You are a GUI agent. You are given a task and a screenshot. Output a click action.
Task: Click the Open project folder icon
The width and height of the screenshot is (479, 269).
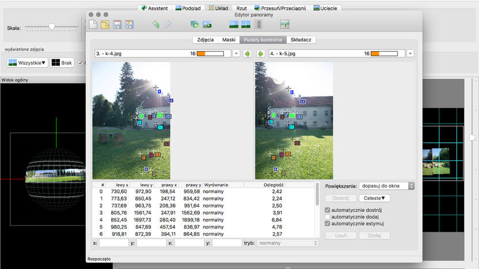(105, 24)
